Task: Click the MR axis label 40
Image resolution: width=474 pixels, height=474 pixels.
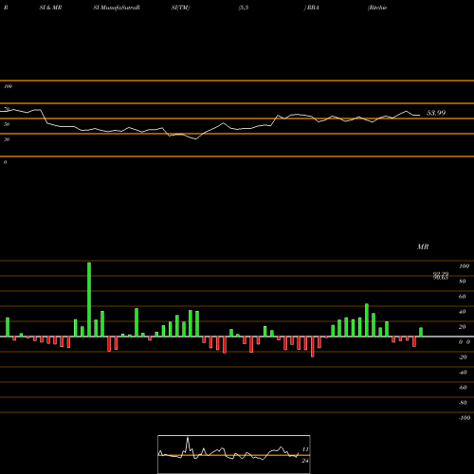Action: point(463,312)
